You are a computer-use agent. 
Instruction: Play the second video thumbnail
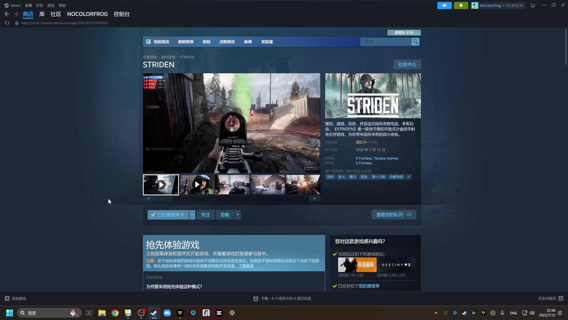197,185
